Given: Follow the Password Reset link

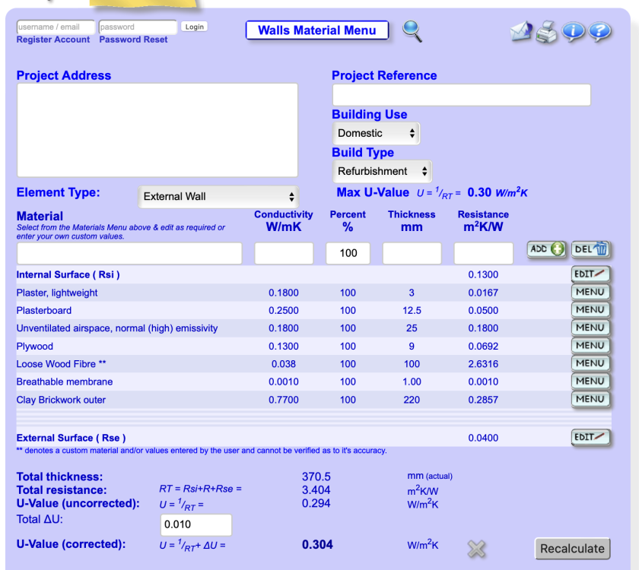Looking at the screenshot, I should (133, 40).
